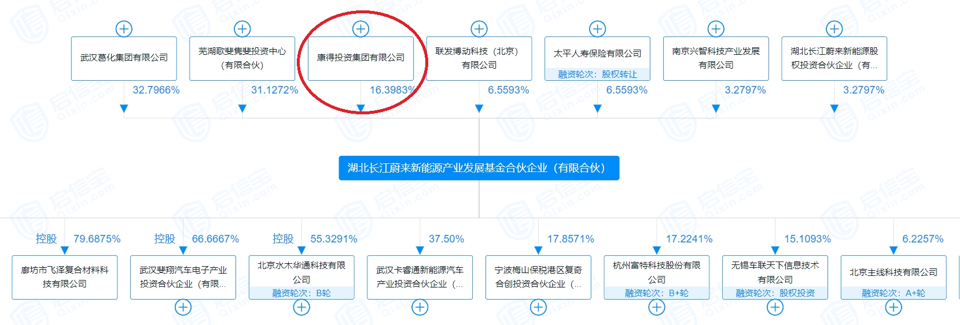960x325 pixels.
Task: Expand plus icon above 太平人寿保险有限公司
Action: pos(597,29)
